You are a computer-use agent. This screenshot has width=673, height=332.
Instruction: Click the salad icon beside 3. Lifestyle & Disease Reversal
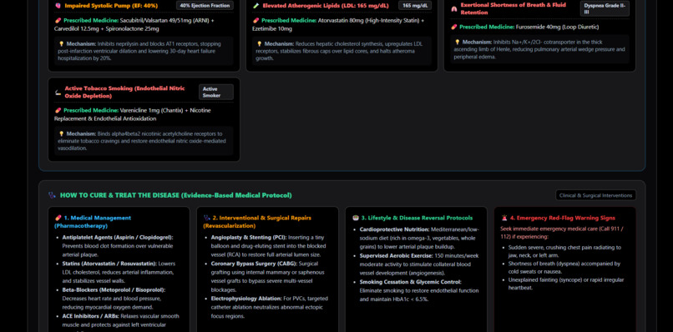(356, 218)
